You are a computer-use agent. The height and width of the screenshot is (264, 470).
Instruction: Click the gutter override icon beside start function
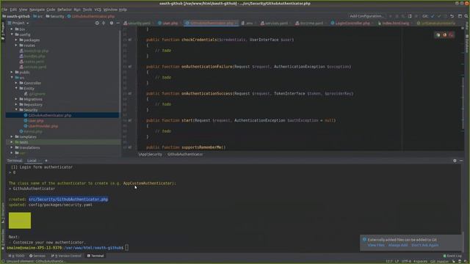[130, 120]
